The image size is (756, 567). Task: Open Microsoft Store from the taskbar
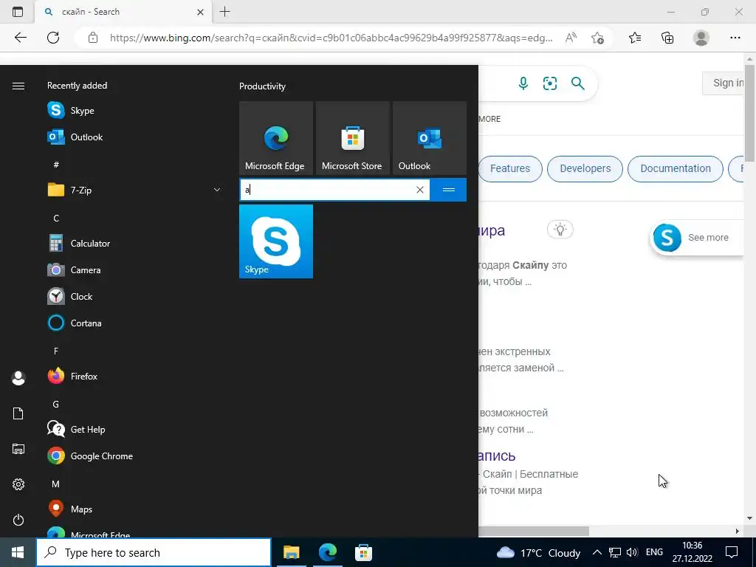363,552
